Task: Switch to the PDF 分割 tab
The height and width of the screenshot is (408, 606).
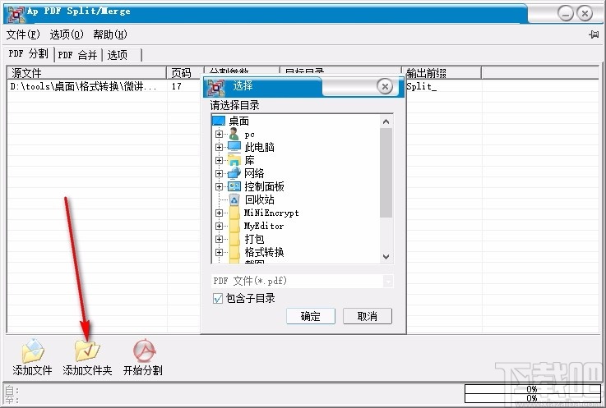Action: (x=29, y=53)
